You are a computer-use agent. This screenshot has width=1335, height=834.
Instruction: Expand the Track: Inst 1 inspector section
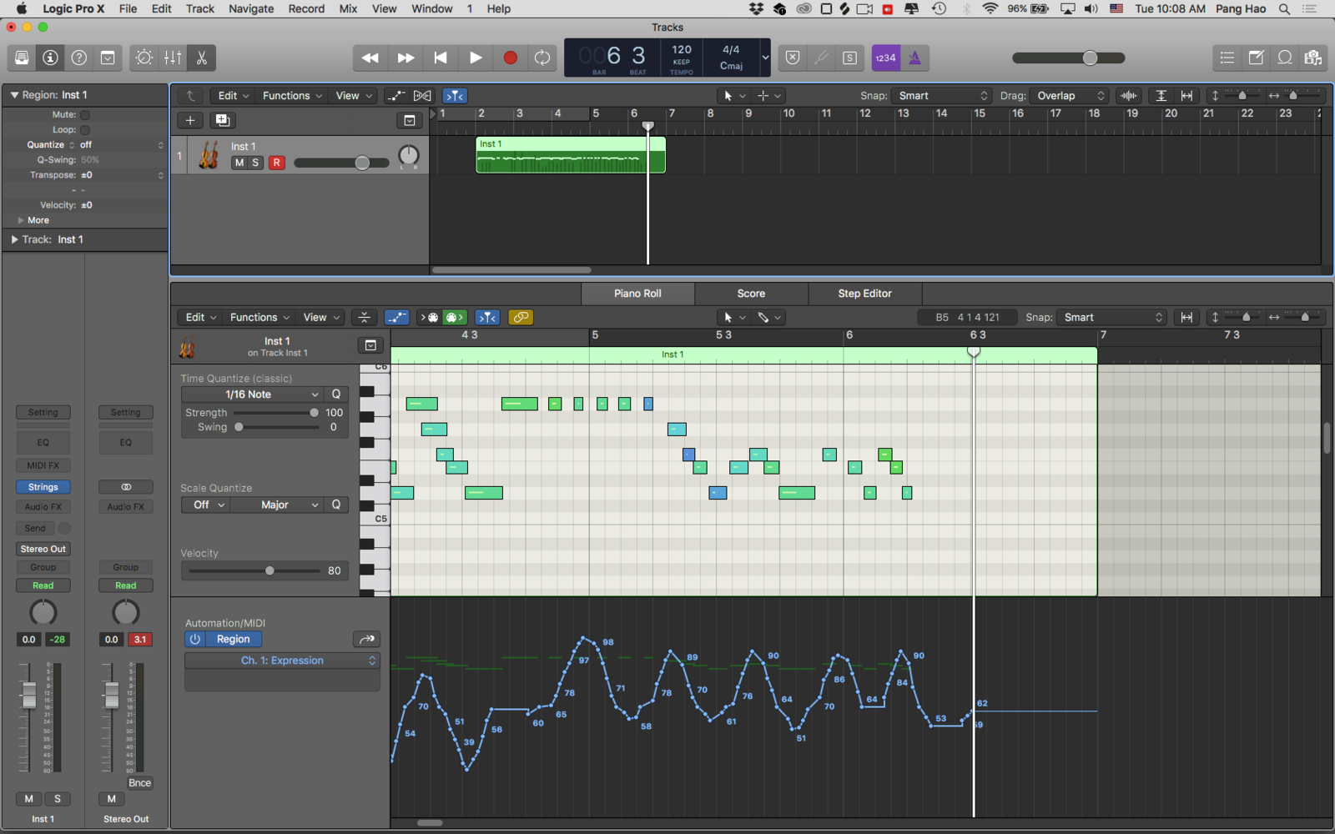[14, 239]
